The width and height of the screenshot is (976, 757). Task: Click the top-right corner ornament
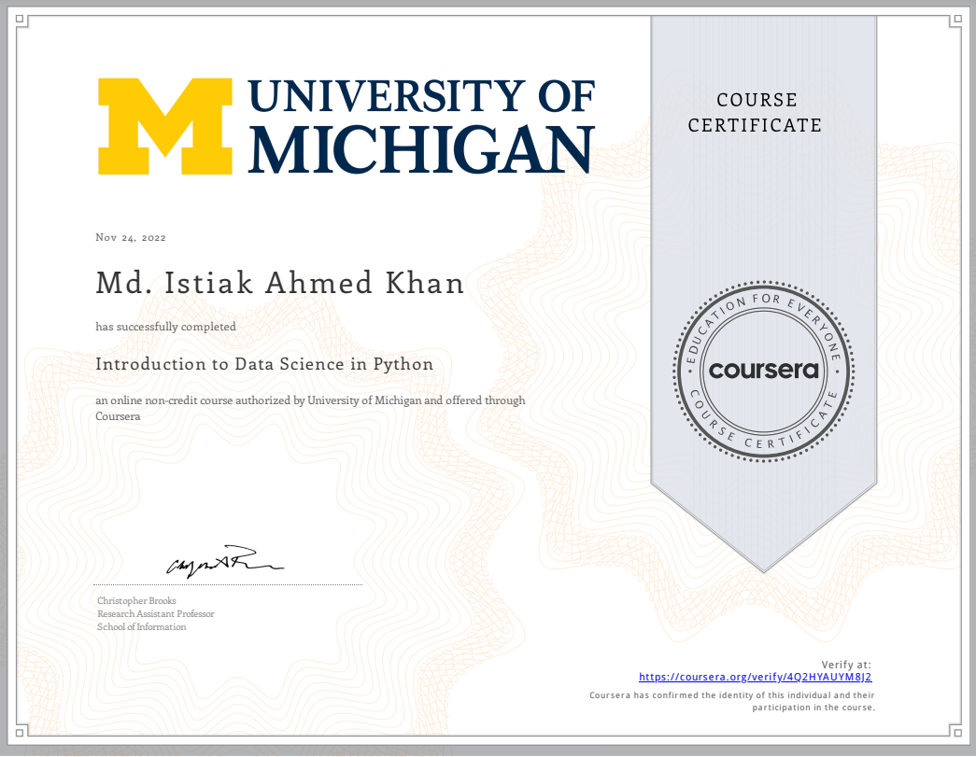[x=954, y=21]
